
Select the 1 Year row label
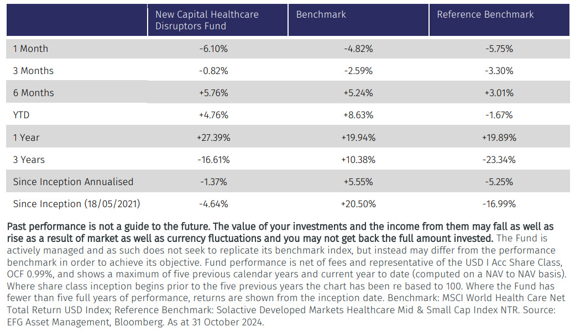[27, 138]
